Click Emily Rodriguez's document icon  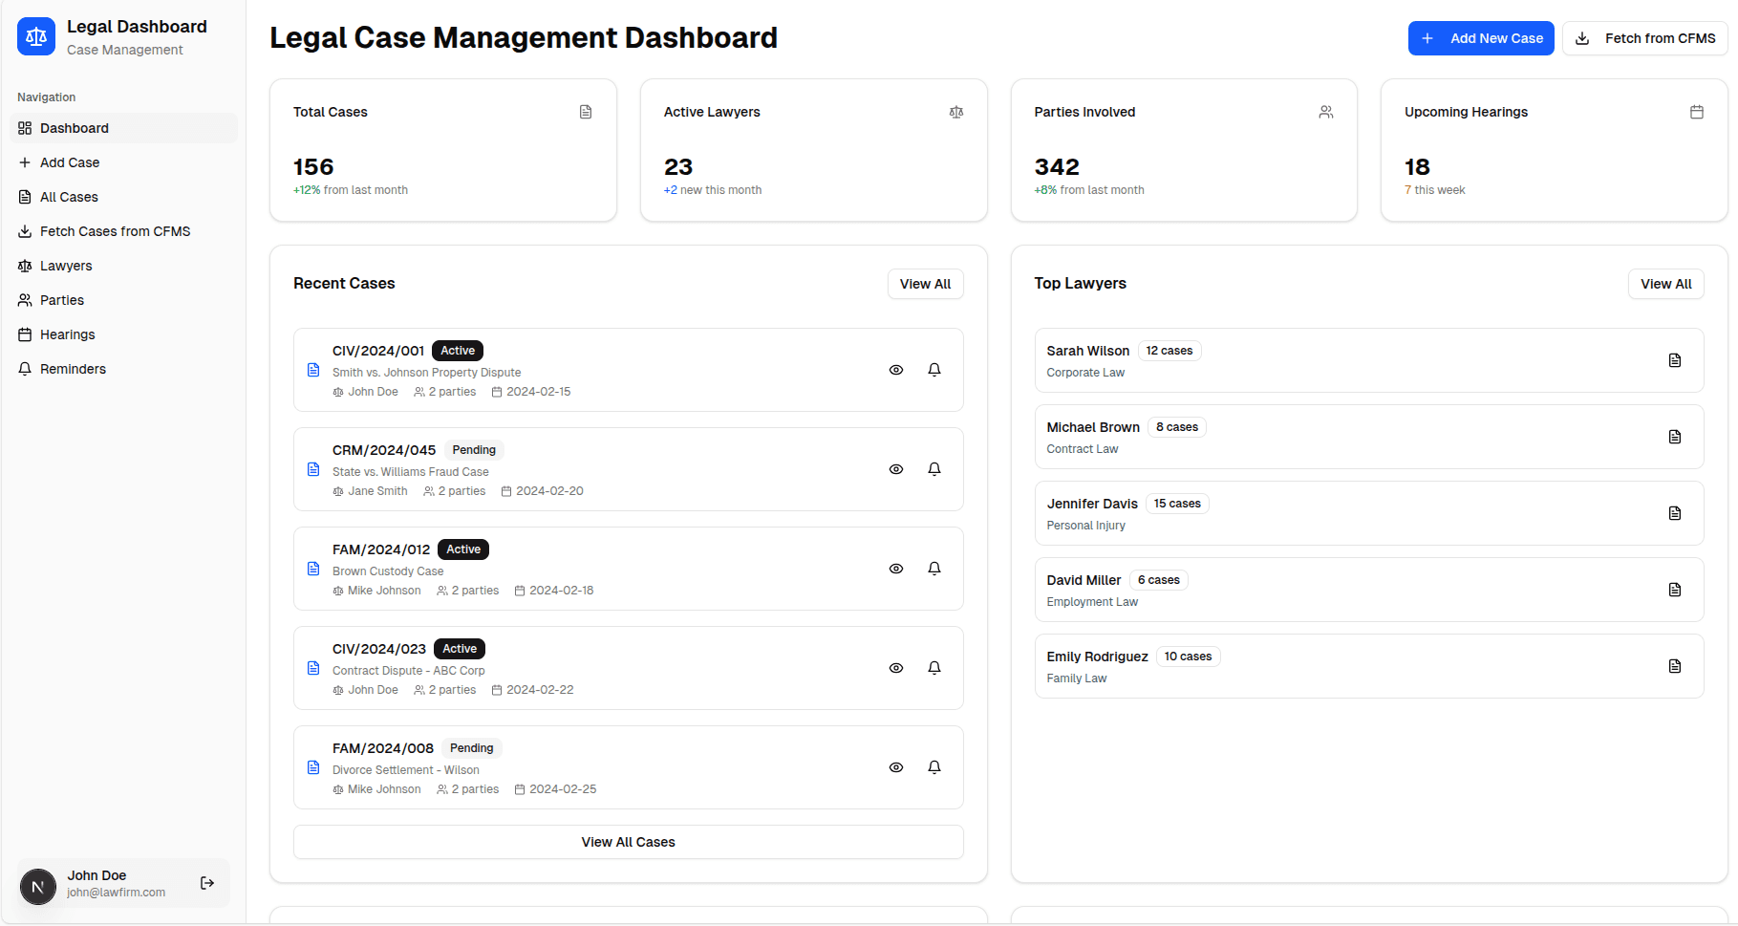point(1674,666)
